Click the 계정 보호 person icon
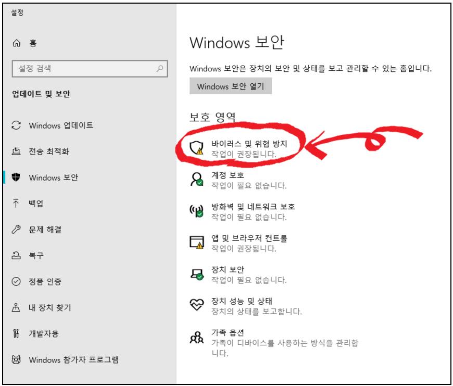Screen dimensions: 453x386 197,179
